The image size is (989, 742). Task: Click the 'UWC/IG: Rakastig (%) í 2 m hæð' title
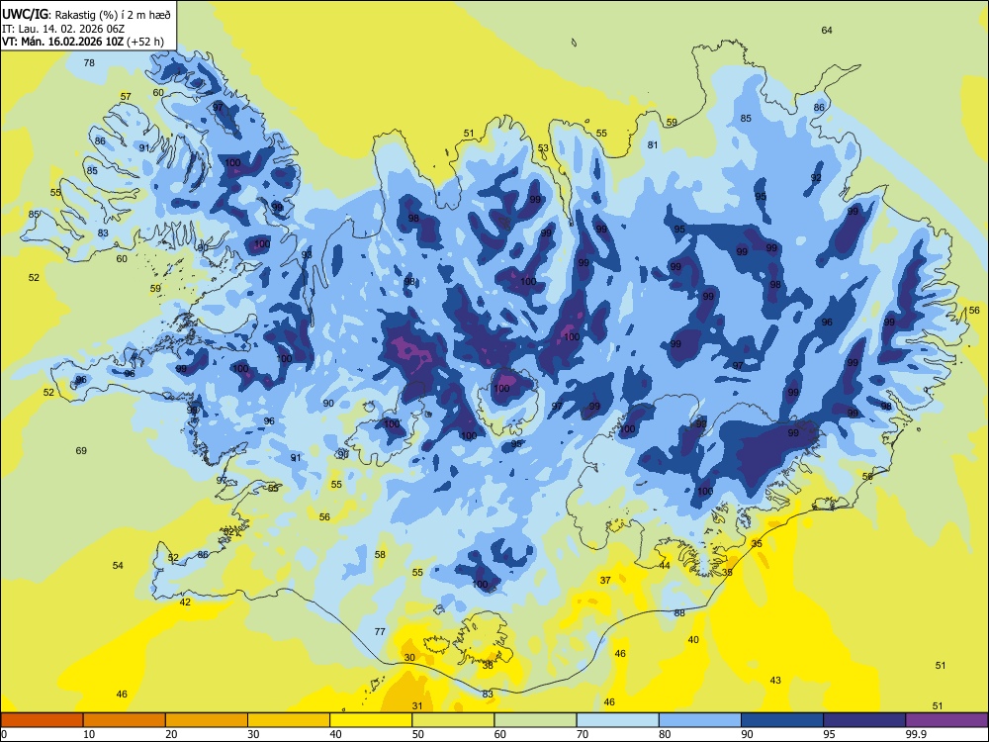pos(86,15)
